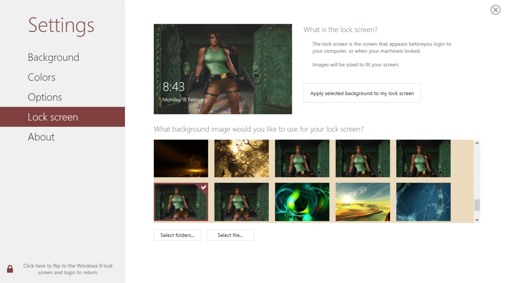Open the Background settings section

pyautogui.click(x=53, y=57)
